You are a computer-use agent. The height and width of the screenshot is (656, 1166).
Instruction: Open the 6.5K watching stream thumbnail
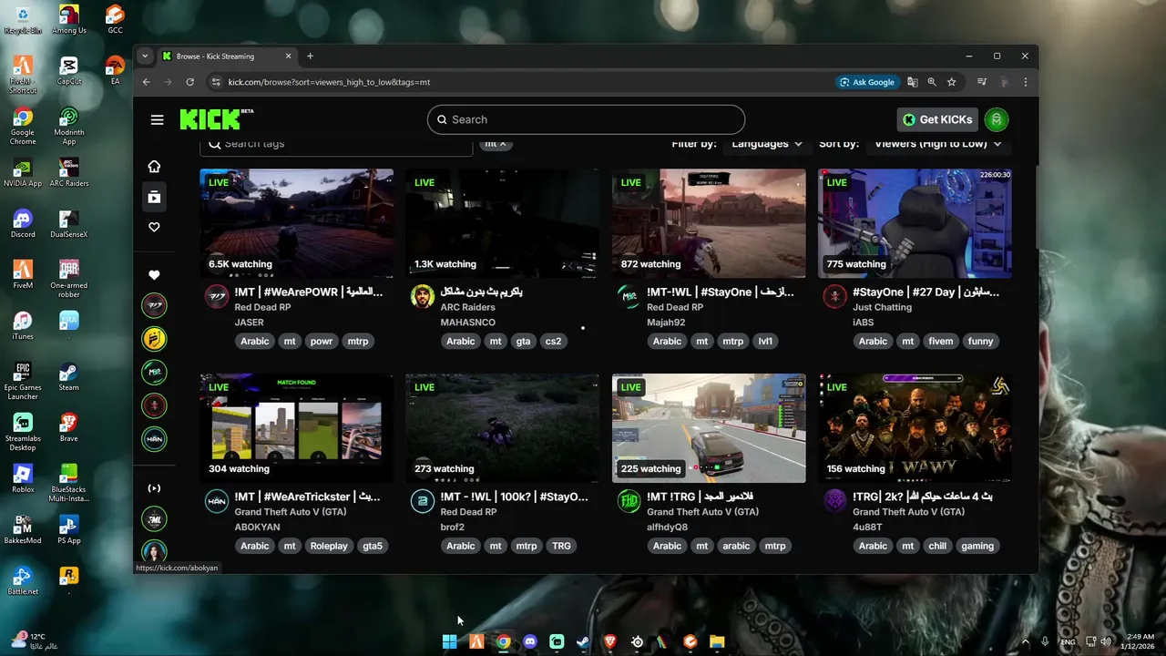(297, 223)
